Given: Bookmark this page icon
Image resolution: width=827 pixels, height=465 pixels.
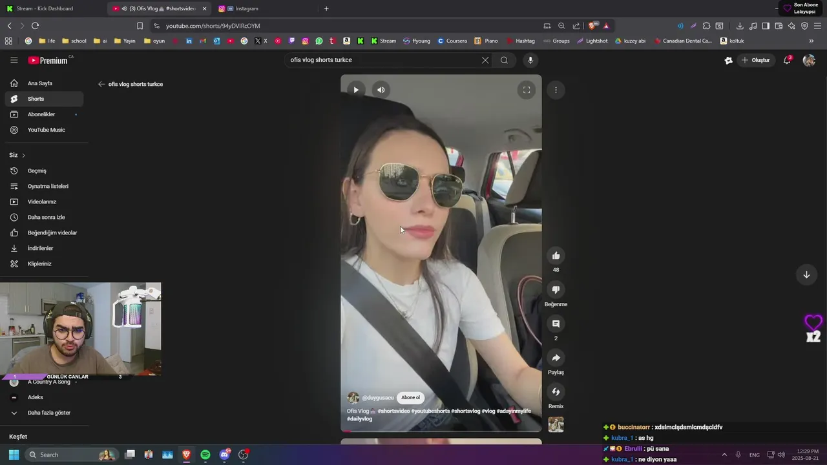Looking at the screenshot, I should coord(140,26).
